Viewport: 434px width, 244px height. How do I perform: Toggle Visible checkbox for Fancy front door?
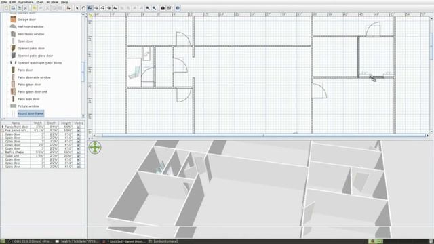pyautogui.click(x=79, y=127)
